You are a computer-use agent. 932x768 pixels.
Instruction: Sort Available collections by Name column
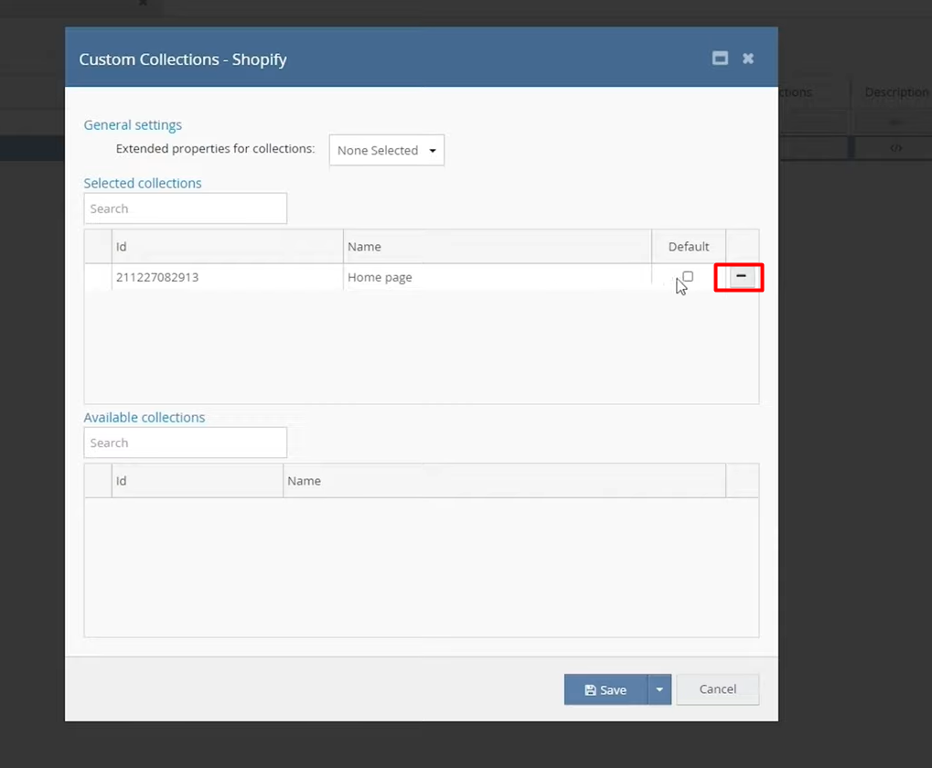504,481
